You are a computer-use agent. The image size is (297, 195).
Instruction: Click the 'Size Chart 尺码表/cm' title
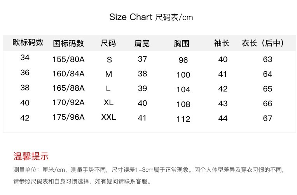pos(151,17)
